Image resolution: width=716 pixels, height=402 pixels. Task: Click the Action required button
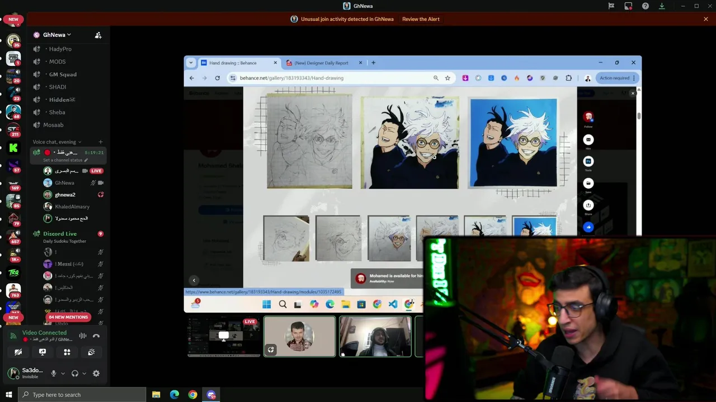coord(617,78)
